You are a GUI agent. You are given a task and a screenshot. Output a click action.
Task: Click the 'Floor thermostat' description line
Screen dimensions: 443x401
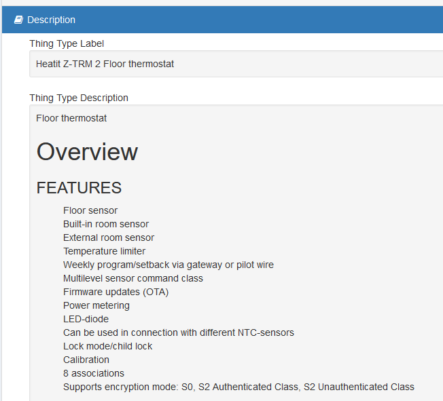click(71, 118)
